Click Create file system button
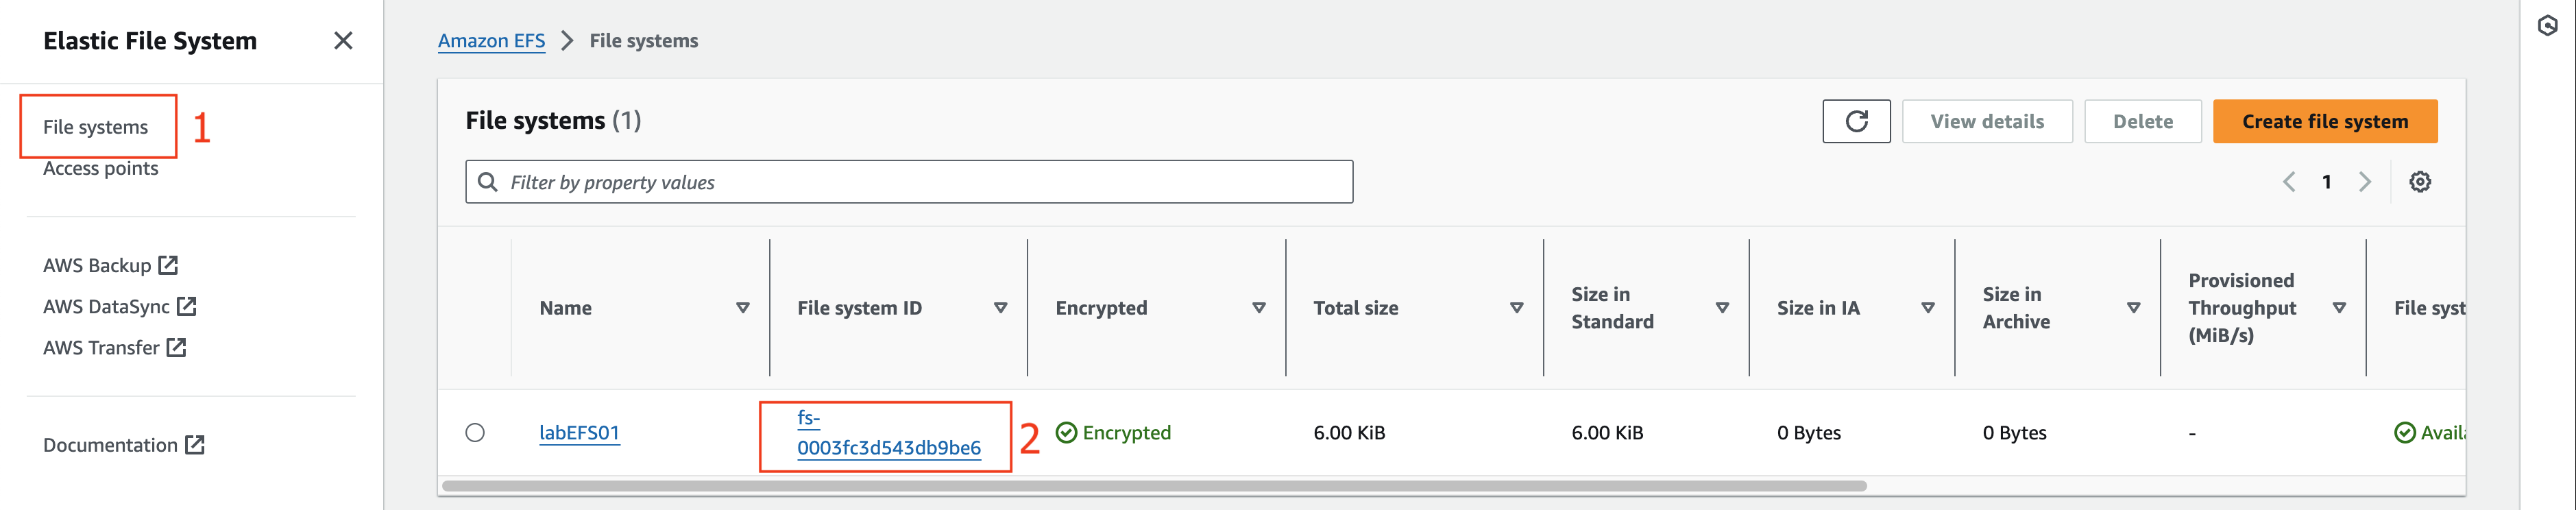Image resolution: width=2576 pixels, height=510 pixels. click(x=2324, y=121)
